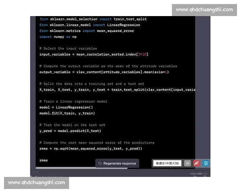Click the 'mean_squared_error' import name
This screenshot has width=241, height=193.
click(x=115, y=31)
